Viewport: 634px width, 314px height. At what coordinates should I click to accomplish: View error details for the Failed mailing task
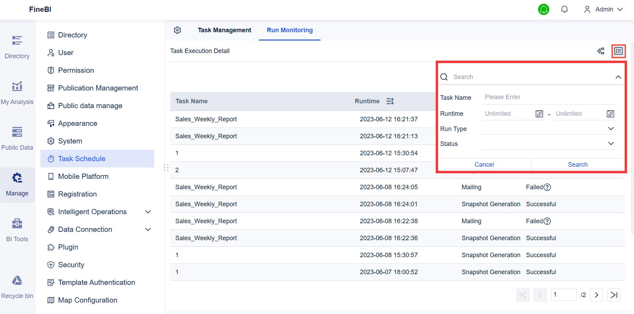click(547, 187)
